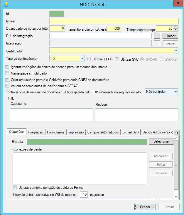Open the Campos automáticos tab
This screenshot has width=184, height=215.
pyautogui.click(x=103, y=132)
